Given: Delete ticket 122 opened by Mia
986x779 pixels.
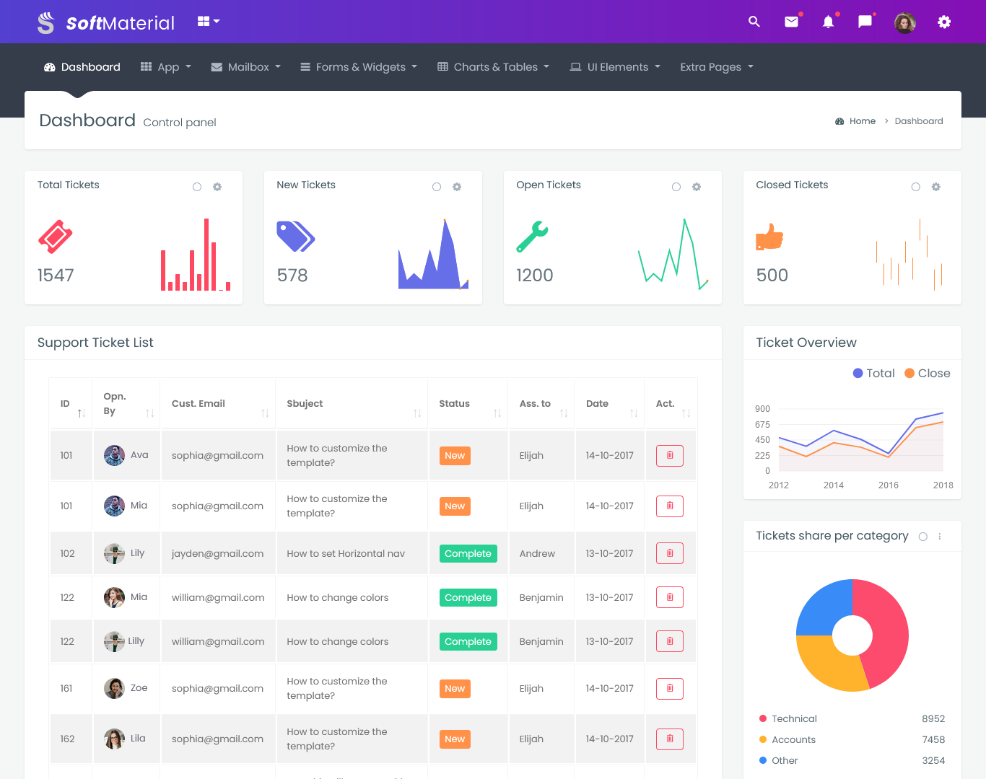Looking at the screenshot, I should [670, 598].
